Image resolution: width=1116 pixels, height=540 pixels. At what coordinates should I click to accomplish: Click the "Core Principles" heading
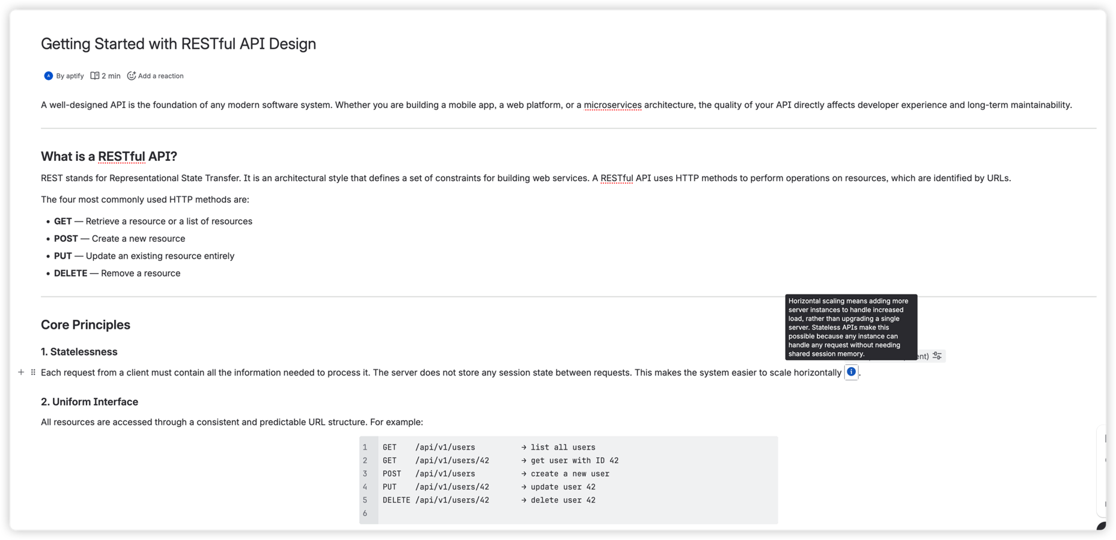click(85, 325)
